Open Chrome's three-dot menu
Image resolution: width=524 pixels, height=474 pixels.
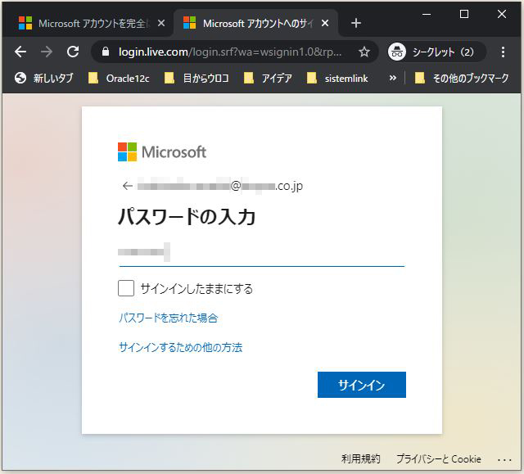click(503, 52)
